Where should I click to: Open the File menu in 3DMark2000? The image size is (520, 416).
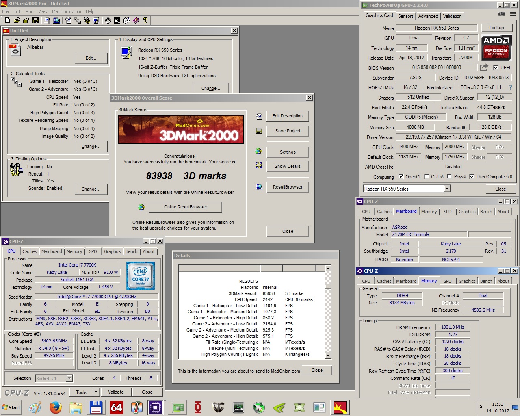pos(5,11)
